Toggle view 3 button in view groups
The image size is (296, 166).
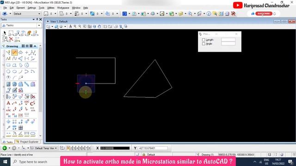tap(74, 148)
